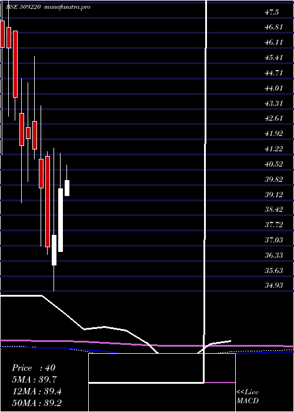Click the 39.82 price axis label
This screenshot has width=294, height=412.
tap(273, 180)
